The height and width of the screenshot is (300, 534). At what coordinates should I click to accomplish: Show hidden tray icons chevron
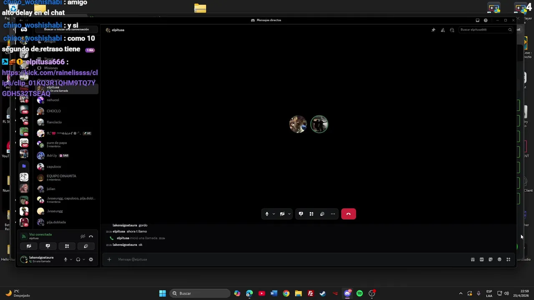point(461,293)
